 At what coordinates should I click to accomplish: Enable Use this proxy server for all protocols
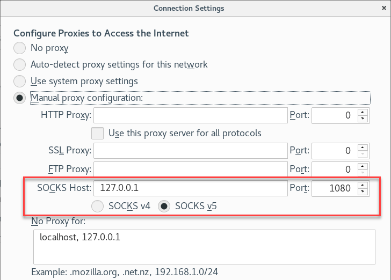(98, 133)
